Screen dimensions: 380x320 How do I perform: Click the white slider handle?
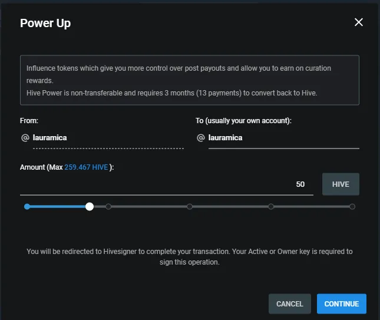pos(90,206)
